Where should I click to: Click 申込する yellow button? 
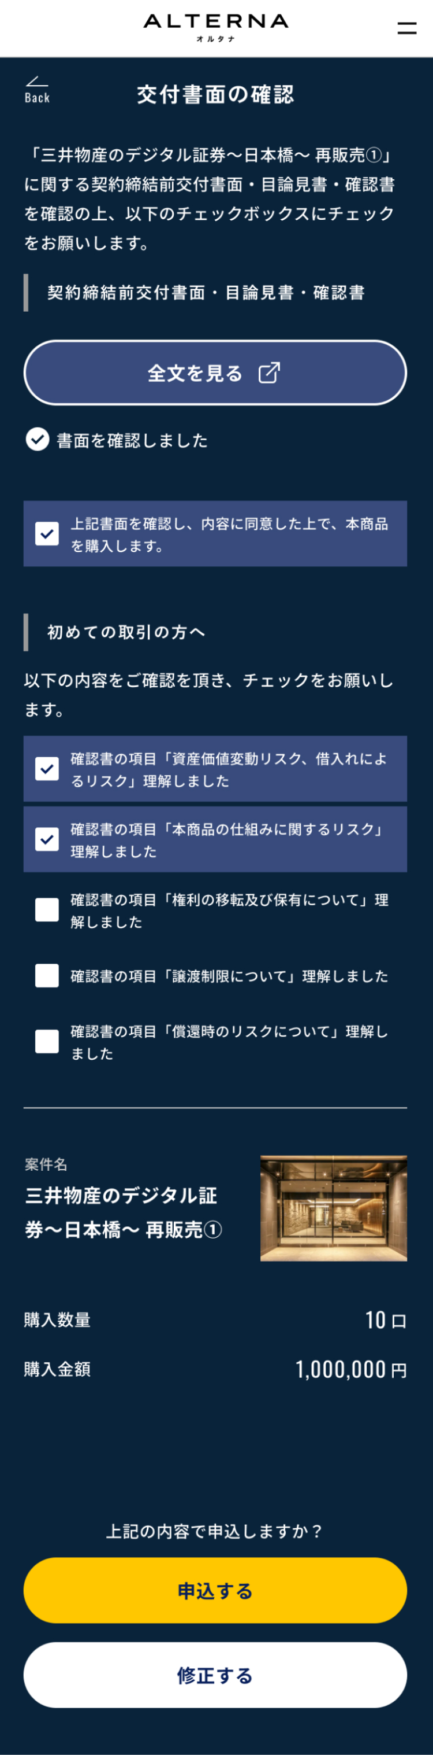click(x=215, y=1591)
